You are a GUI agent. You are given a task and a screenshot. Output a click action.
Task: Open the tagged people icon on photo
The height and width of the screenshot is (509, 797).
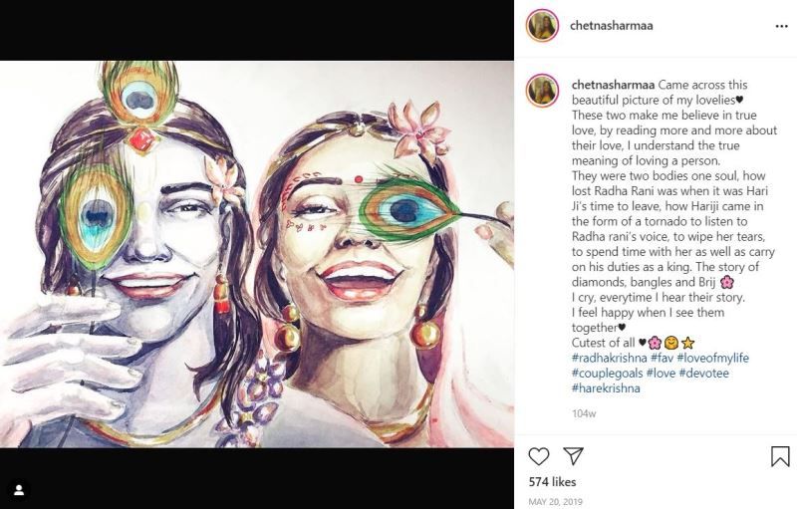point(18,490)
